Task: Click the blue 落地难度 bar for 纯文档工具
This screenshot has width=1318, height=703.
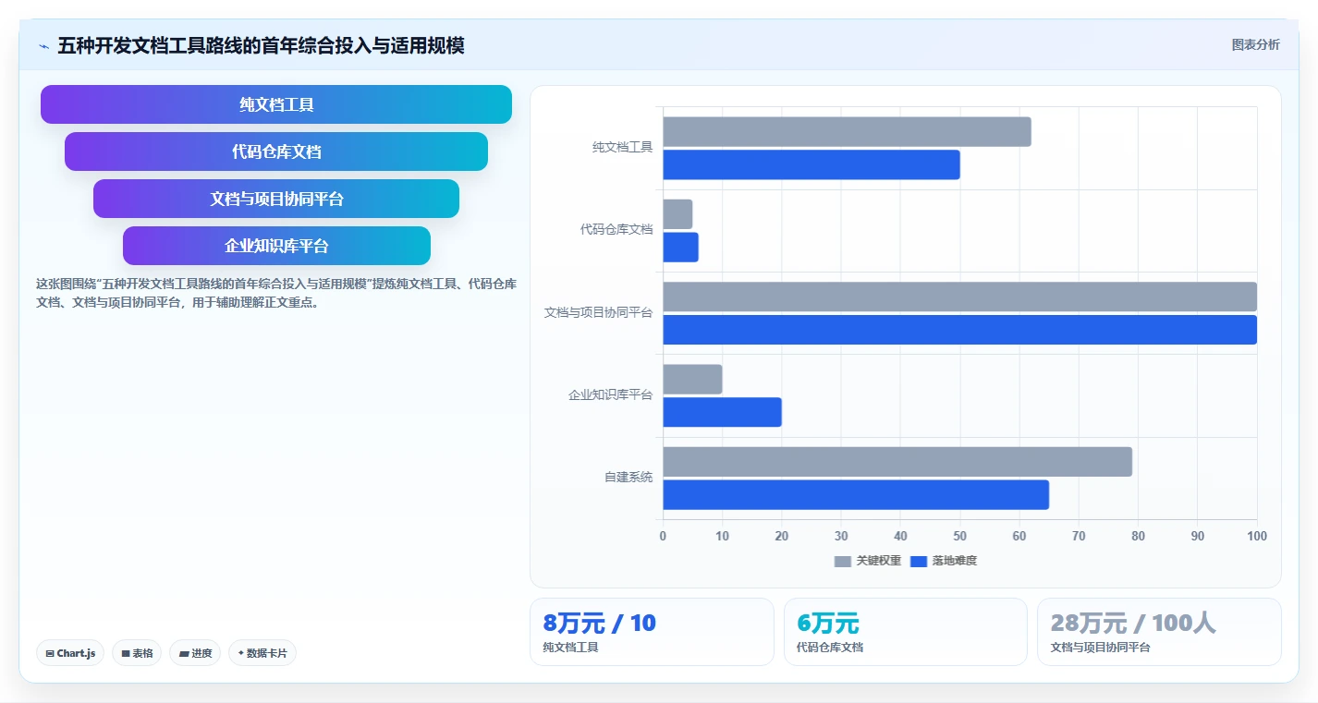Action: (x=812, y=164)
